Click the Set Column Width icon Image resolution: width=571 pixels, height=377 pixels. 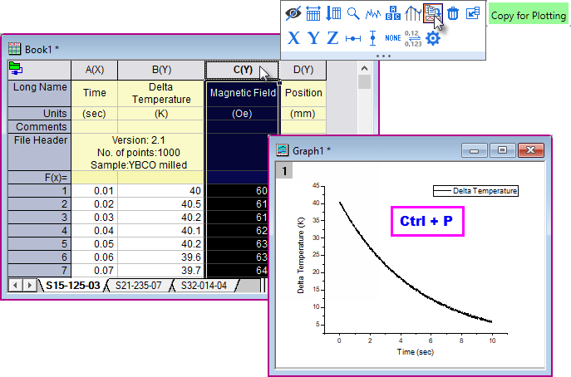(x=313, y=13)
